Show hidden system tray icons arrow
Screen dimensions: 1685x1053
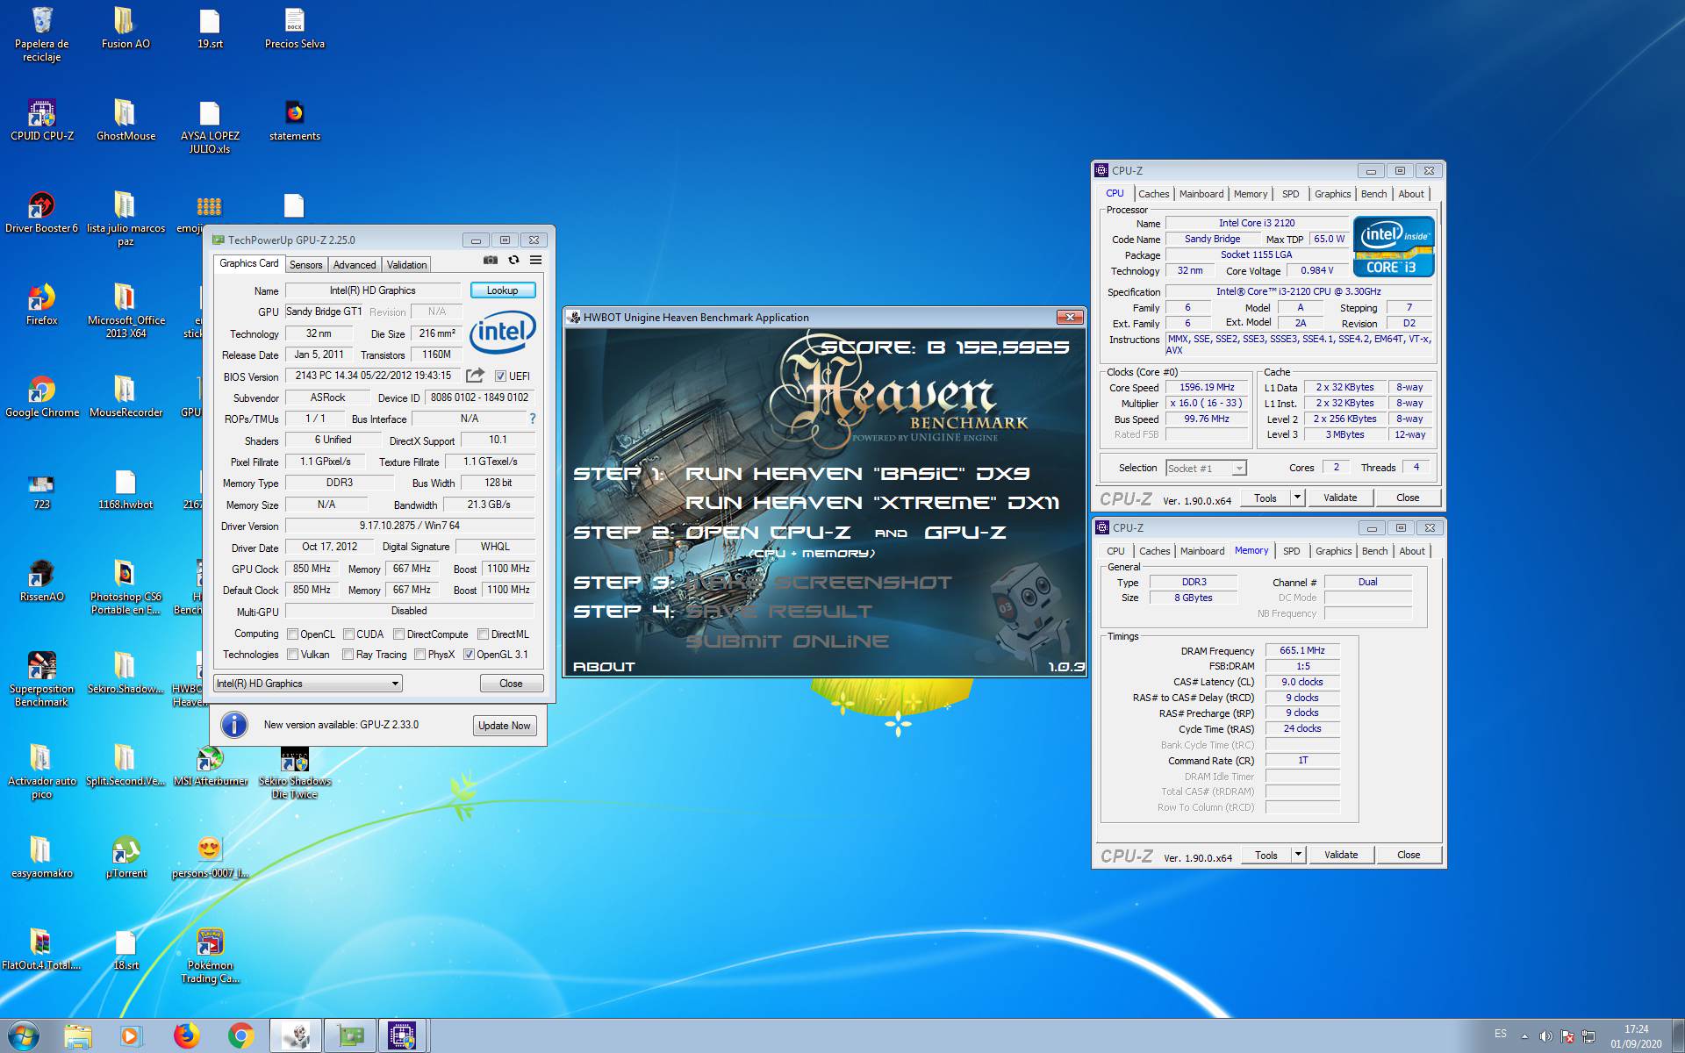pyautogui.click(x=1524, y=1037)
